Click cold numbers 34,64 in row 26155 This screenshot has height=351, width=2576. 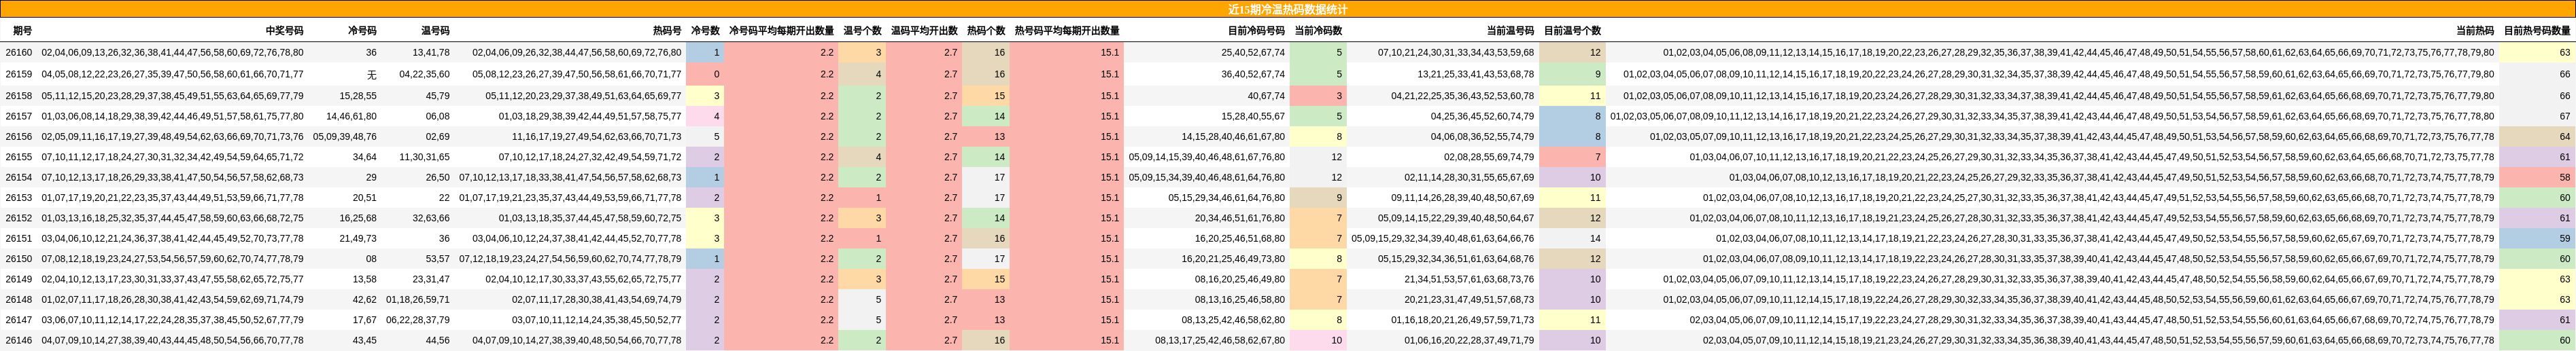tap(365, 157)
